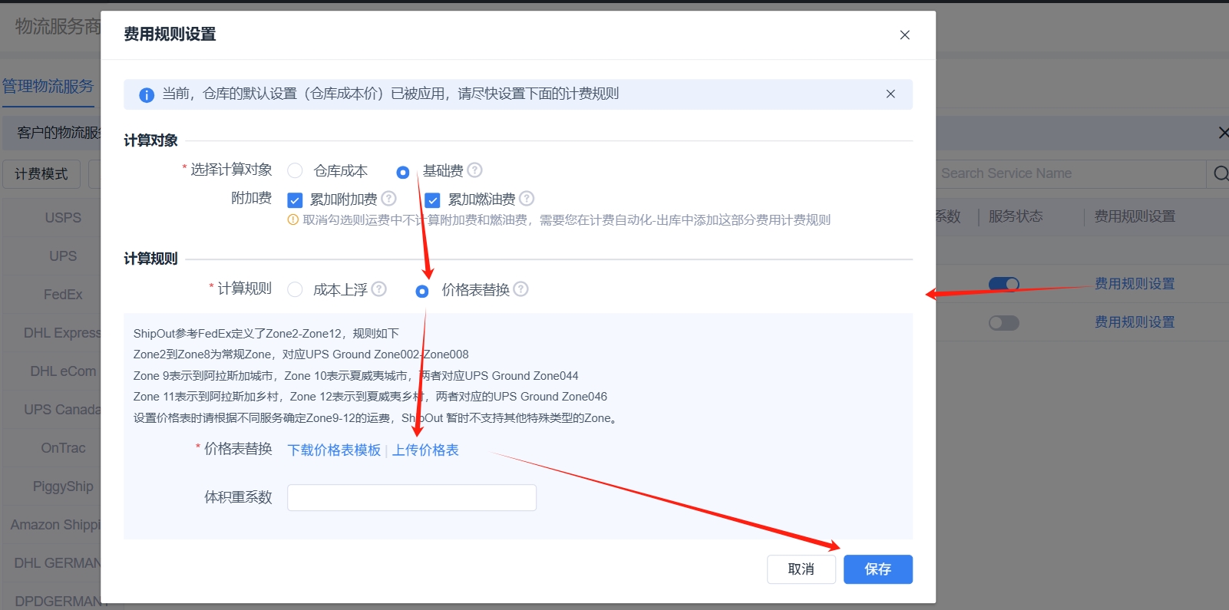
Task: Dismiss the blue info alert banner
Action: [890, 94]
